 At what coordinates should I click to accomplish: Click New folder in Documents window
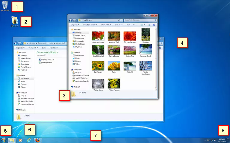[x=54, y=48]
